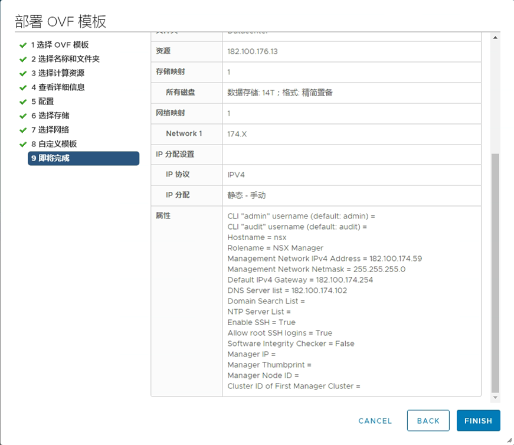Click the checkmark icon next to 选择存储
This screenshot has height=445, width=514.
[23, 116]
